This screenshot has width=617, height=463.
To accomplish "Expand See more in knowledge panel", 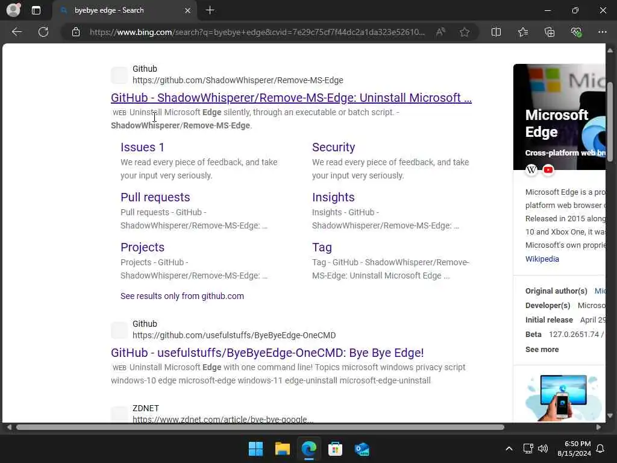I will [x=542, y=350].
